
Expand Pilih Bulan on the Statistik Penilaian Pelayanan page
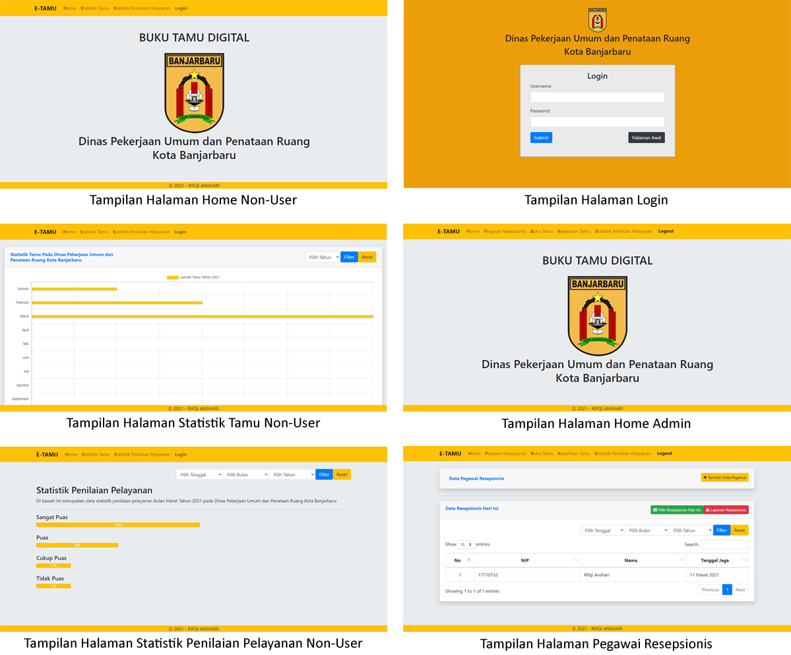click(x=245, y=474)
